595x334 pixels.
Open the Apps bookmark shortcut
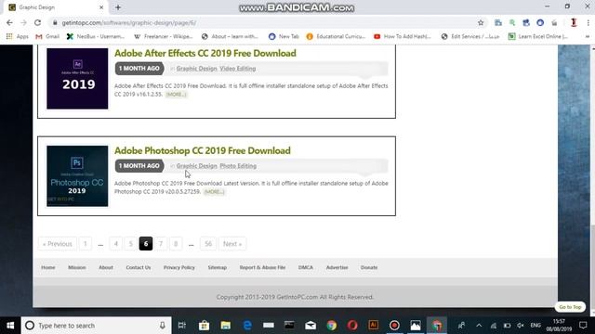tap(18, 36)
